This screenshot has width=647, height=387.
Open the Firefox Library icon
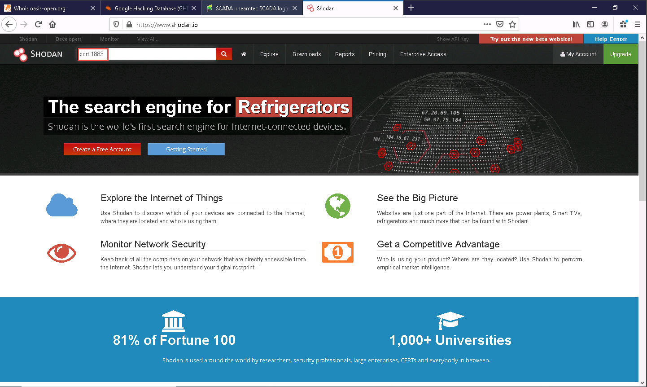click(x=576, y=24)
